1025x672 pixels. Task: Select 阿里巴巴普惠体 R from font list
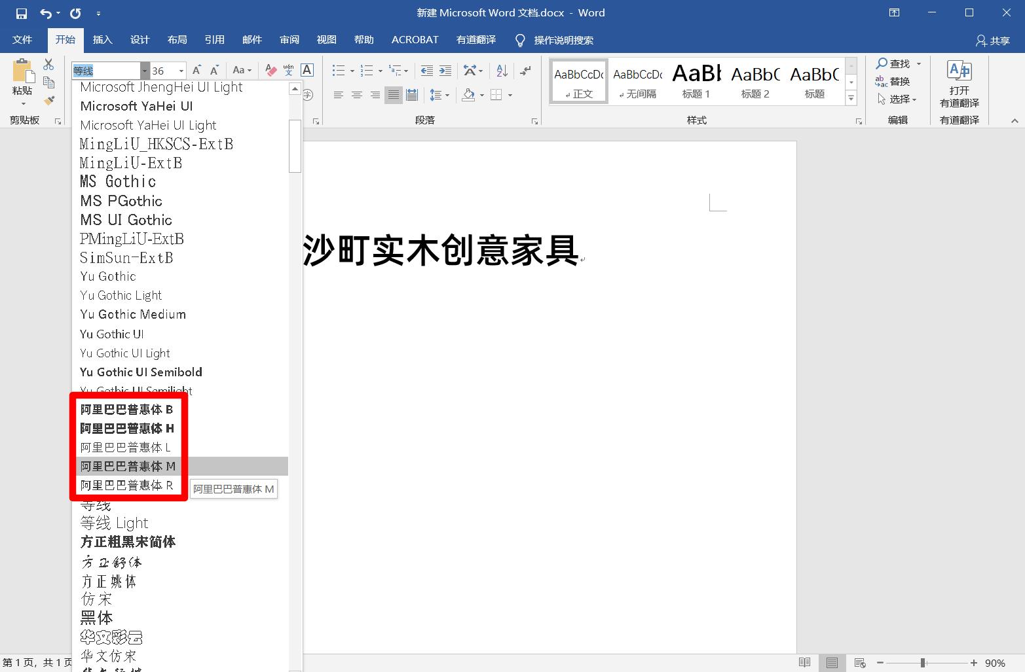tap(125, 485)
